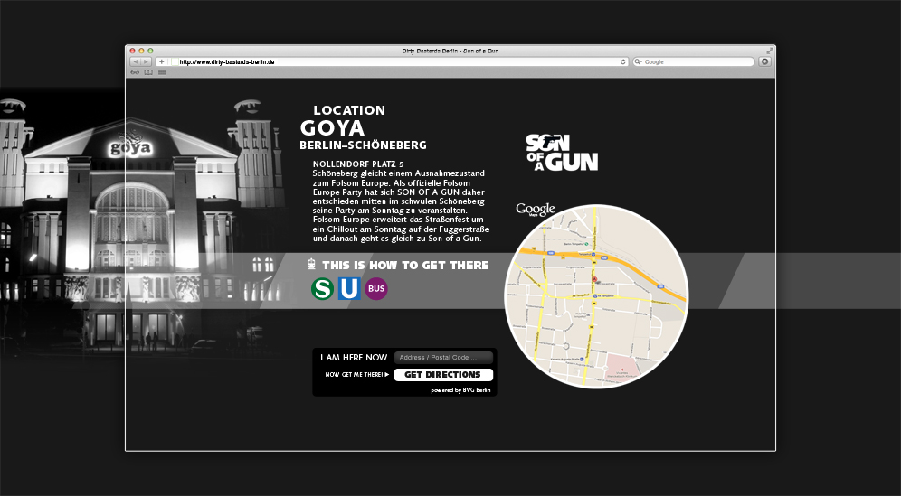Click the NOW GET ME THERE! label
The width and height of the screenshot is (901, 496).
point(356,374)
